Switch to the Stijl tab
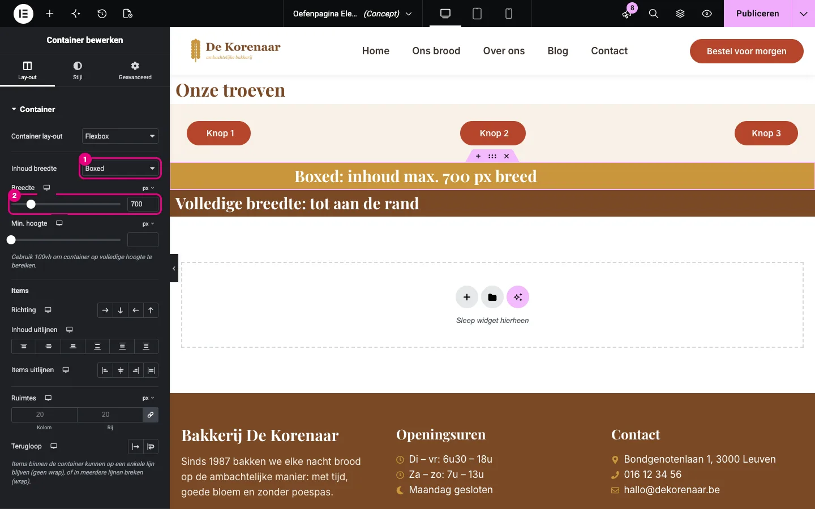This screenshot has height=509, width=815. coord(78,70)
